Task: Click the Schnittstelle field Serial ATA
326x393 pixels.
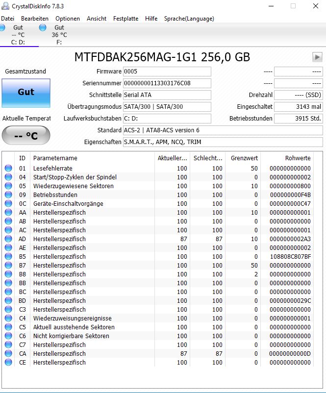Action: (x=167, y=95)
